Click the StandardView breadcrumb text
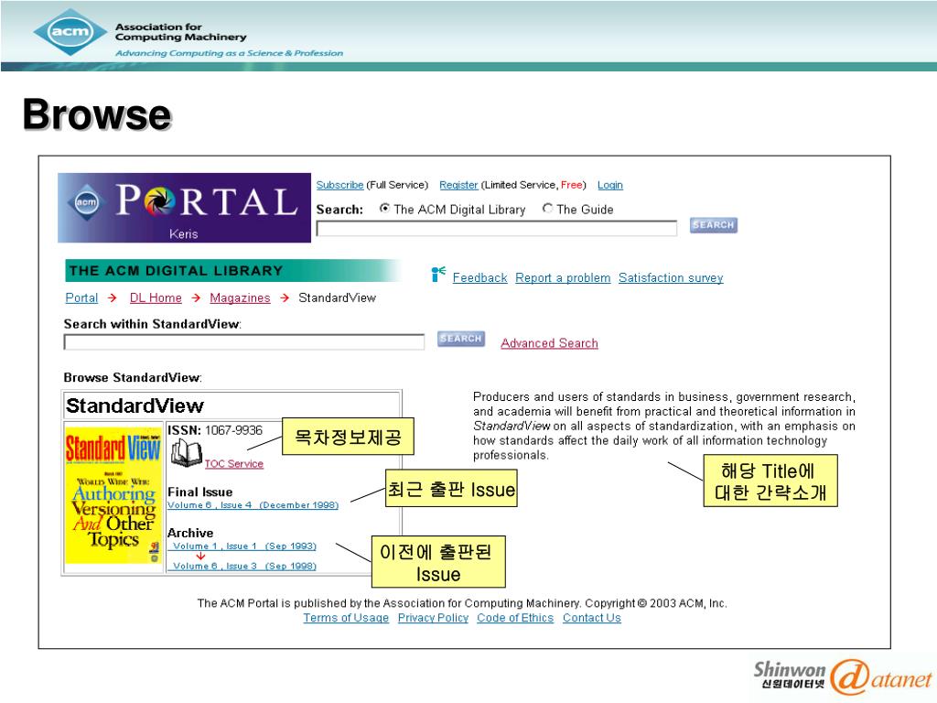The width and height of the screenshot is (937, 703). coord(337,297)
